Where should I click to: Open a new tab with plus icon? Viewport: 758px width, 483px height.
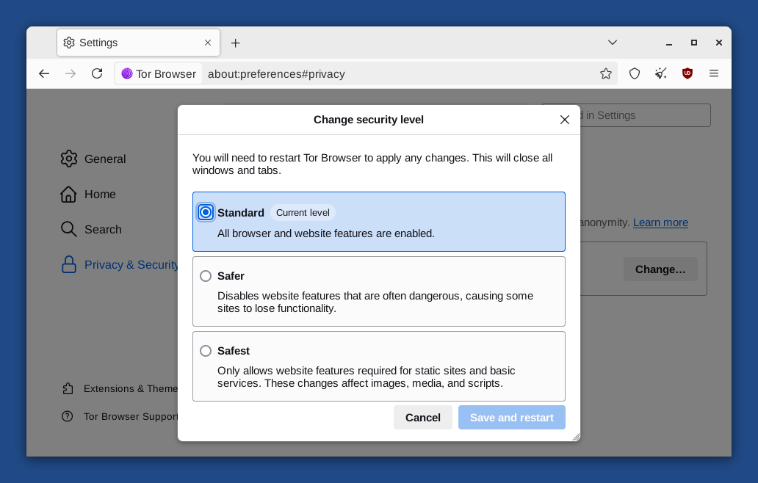pos(235,43)
